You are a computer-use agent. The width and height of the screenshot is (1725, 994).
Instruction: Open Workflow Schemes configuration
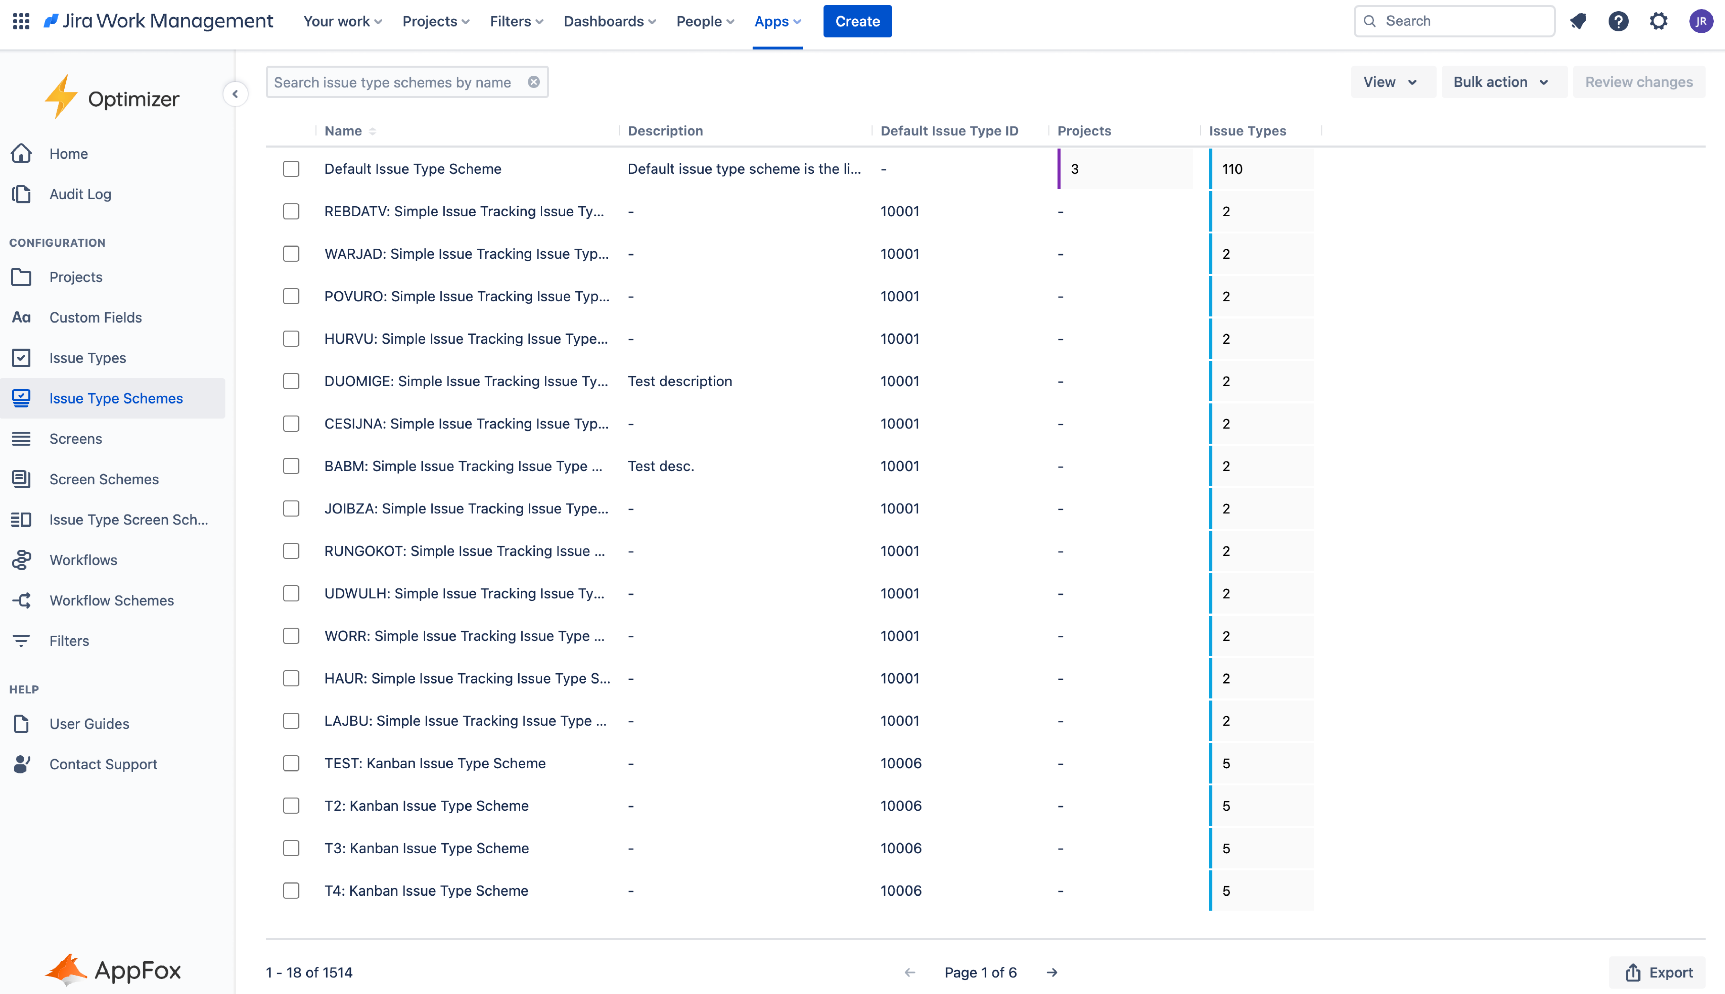(x=111, y=600)
